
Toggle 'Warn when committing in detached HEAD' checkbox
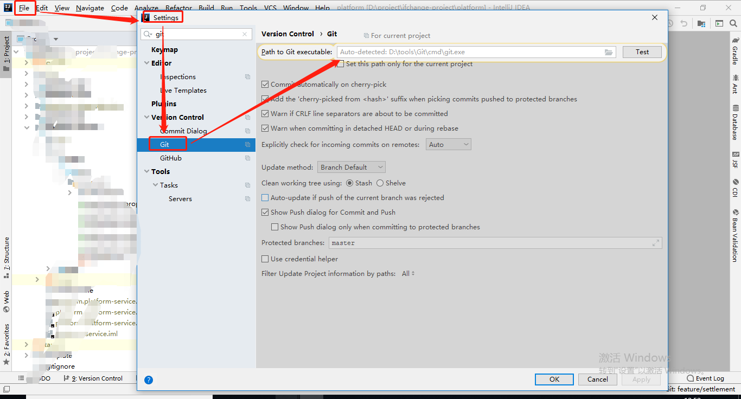point(265,128)
